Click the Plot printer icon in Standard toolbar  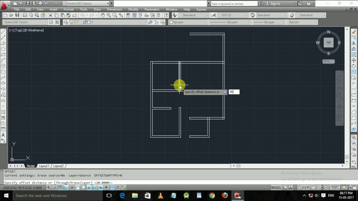(x=25, y=15)
